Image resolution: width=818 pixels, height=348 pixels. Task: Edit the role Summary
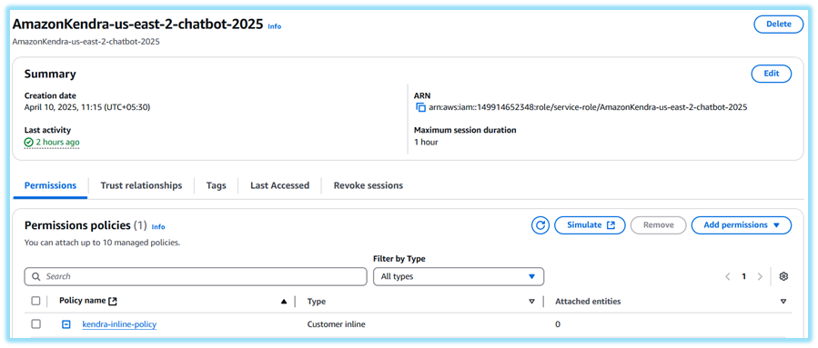tap(771, 74)
